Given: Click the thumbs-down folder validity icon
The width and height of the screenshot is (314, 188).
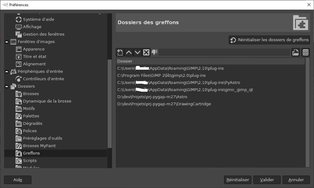Looking at the screenshot, I should (154, 52).
